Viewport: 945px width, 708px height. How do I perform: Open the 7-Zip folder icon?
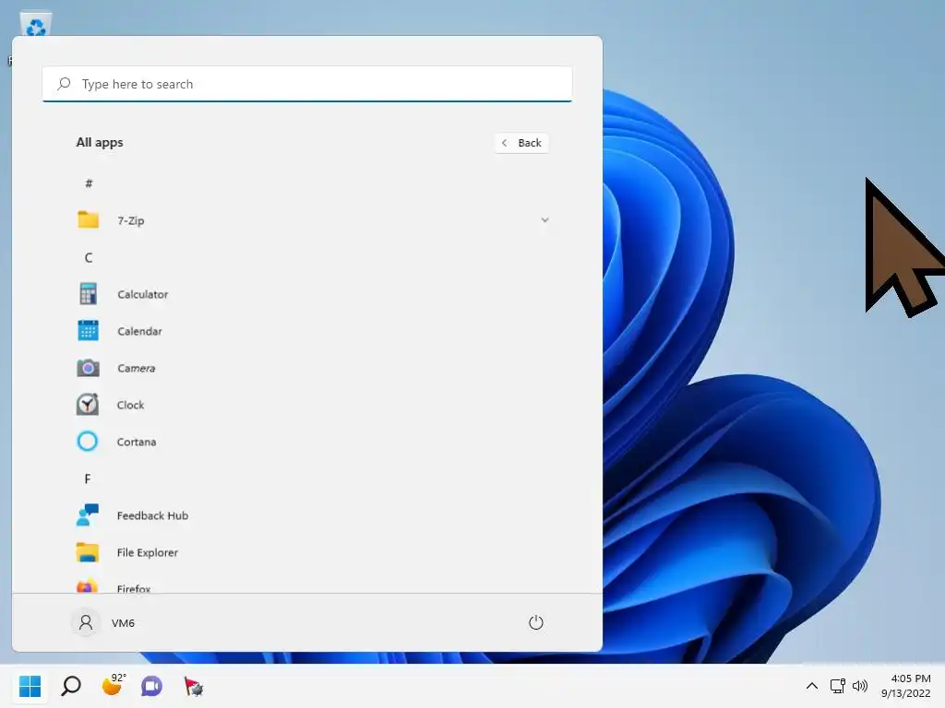point(88,219)
